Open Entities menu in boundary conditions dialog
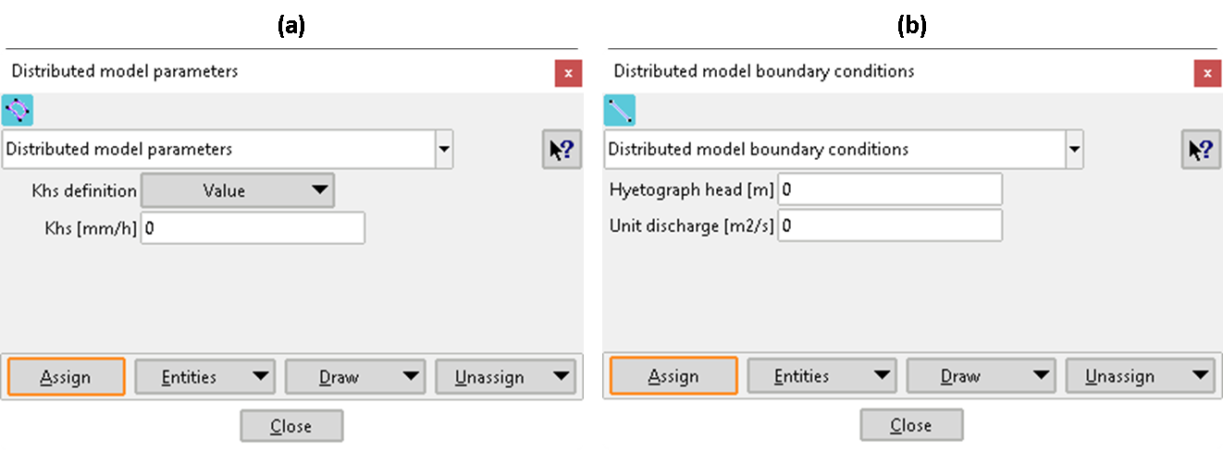Screen dimensions: 1223x451 coord(822,376)
